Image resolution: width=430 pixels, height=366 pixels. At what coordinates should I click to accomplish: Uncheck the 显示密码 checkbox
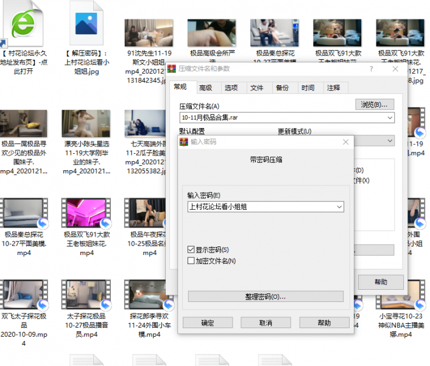pyautogui.click(x=191, y=249)
